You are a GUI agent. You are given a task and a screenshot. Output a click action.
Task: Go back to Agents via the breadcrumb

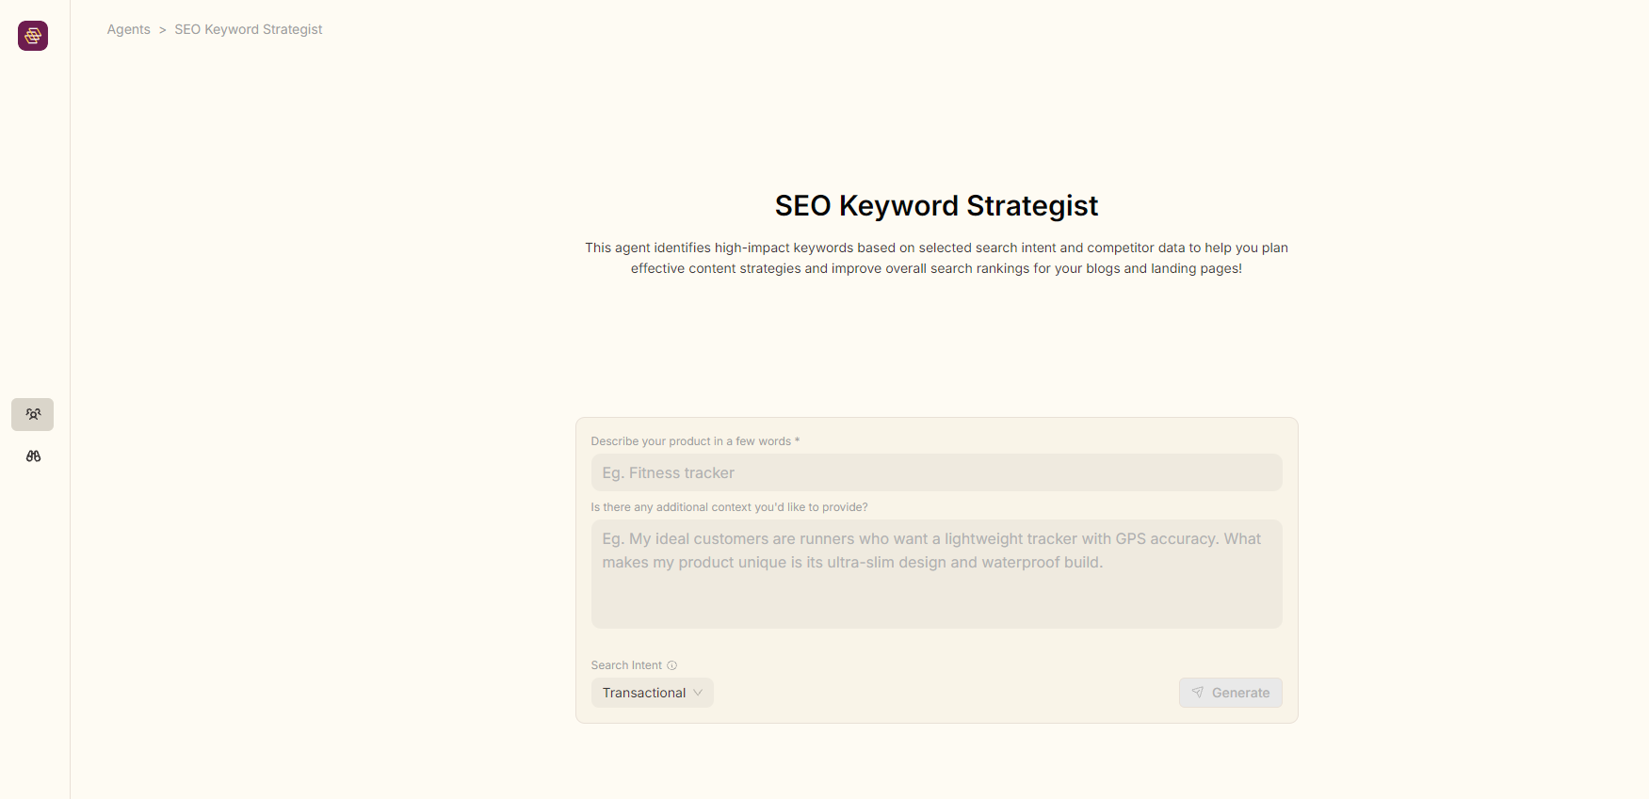point(128,29)
